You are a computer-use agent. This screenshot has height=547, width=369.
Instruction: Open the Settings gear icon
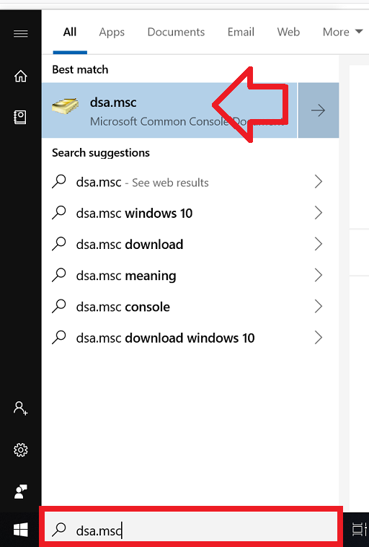point(21,450)
